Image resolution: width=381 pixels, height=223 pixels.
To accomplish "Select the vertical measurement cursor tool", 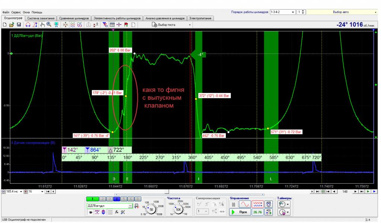I will (35, 25).
